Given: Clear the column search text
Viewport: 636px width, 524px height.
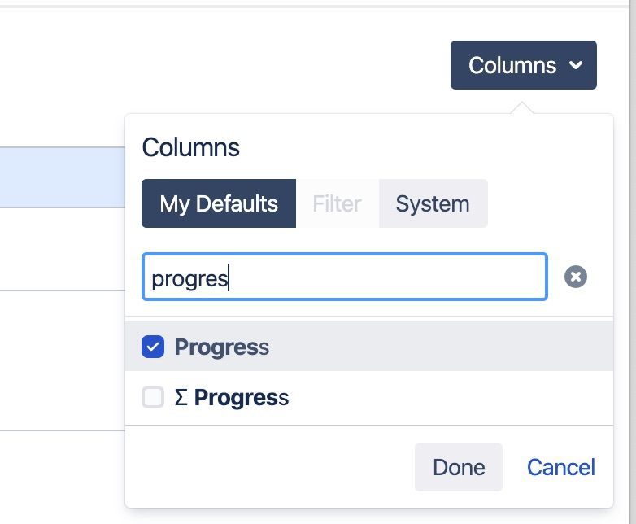Looking at the screenshot, I should 576,277.
